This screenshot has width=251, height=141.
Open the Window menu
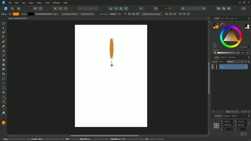coord(56,3)
